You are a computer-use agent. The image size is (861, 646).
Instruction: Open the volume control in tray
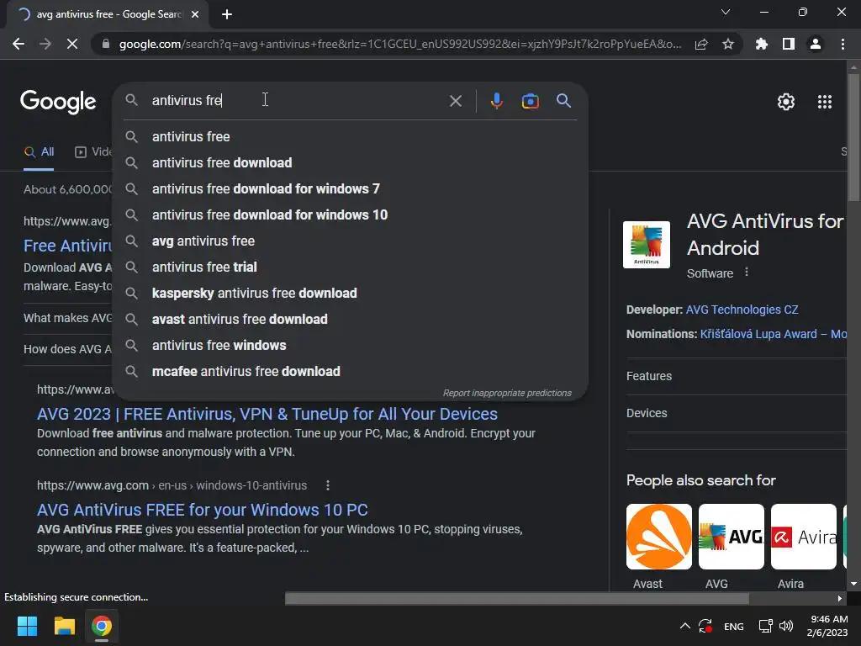786,626
